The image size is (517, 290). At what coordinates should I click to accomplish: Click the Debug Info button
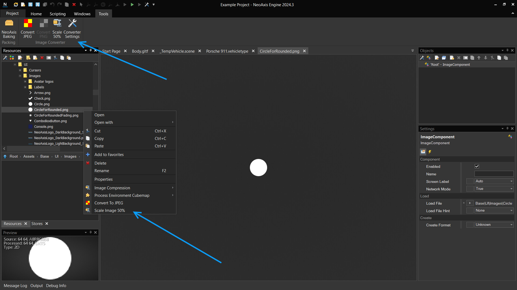point(56,286)
